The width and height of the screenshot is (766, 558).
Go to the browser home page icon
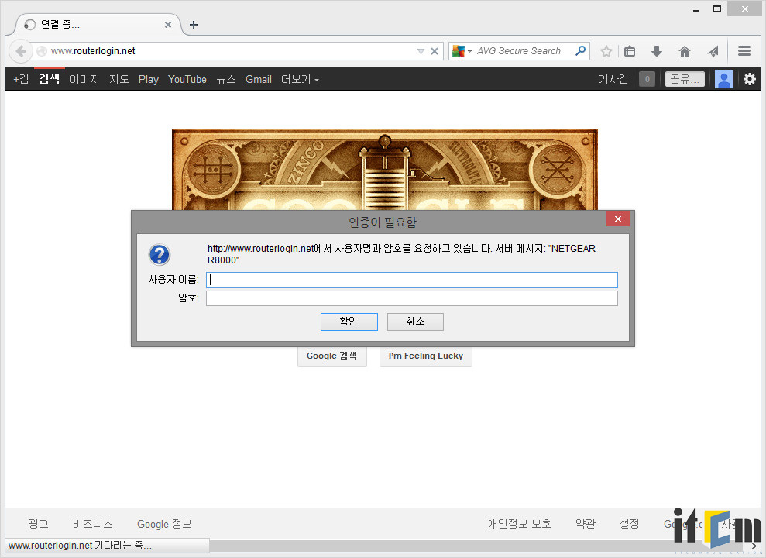point(685,51)
